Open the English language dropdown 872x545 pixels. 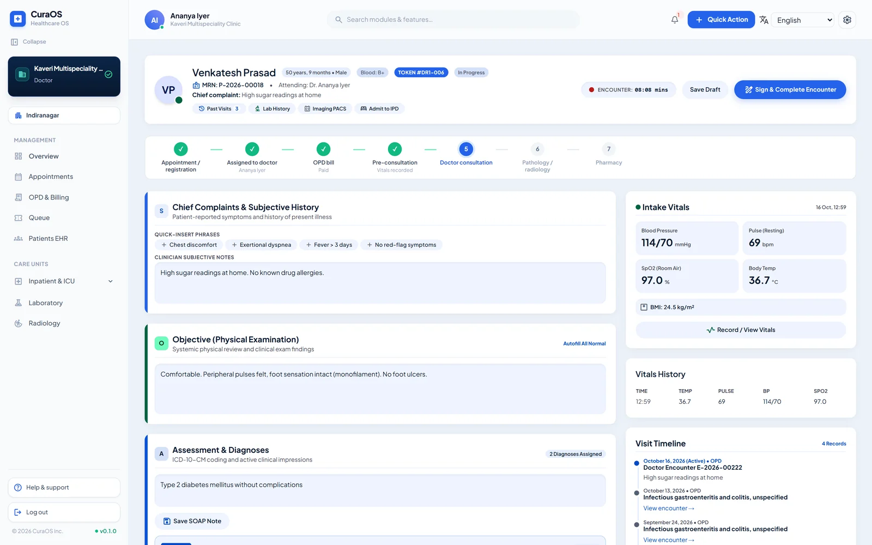coord(803,20)
